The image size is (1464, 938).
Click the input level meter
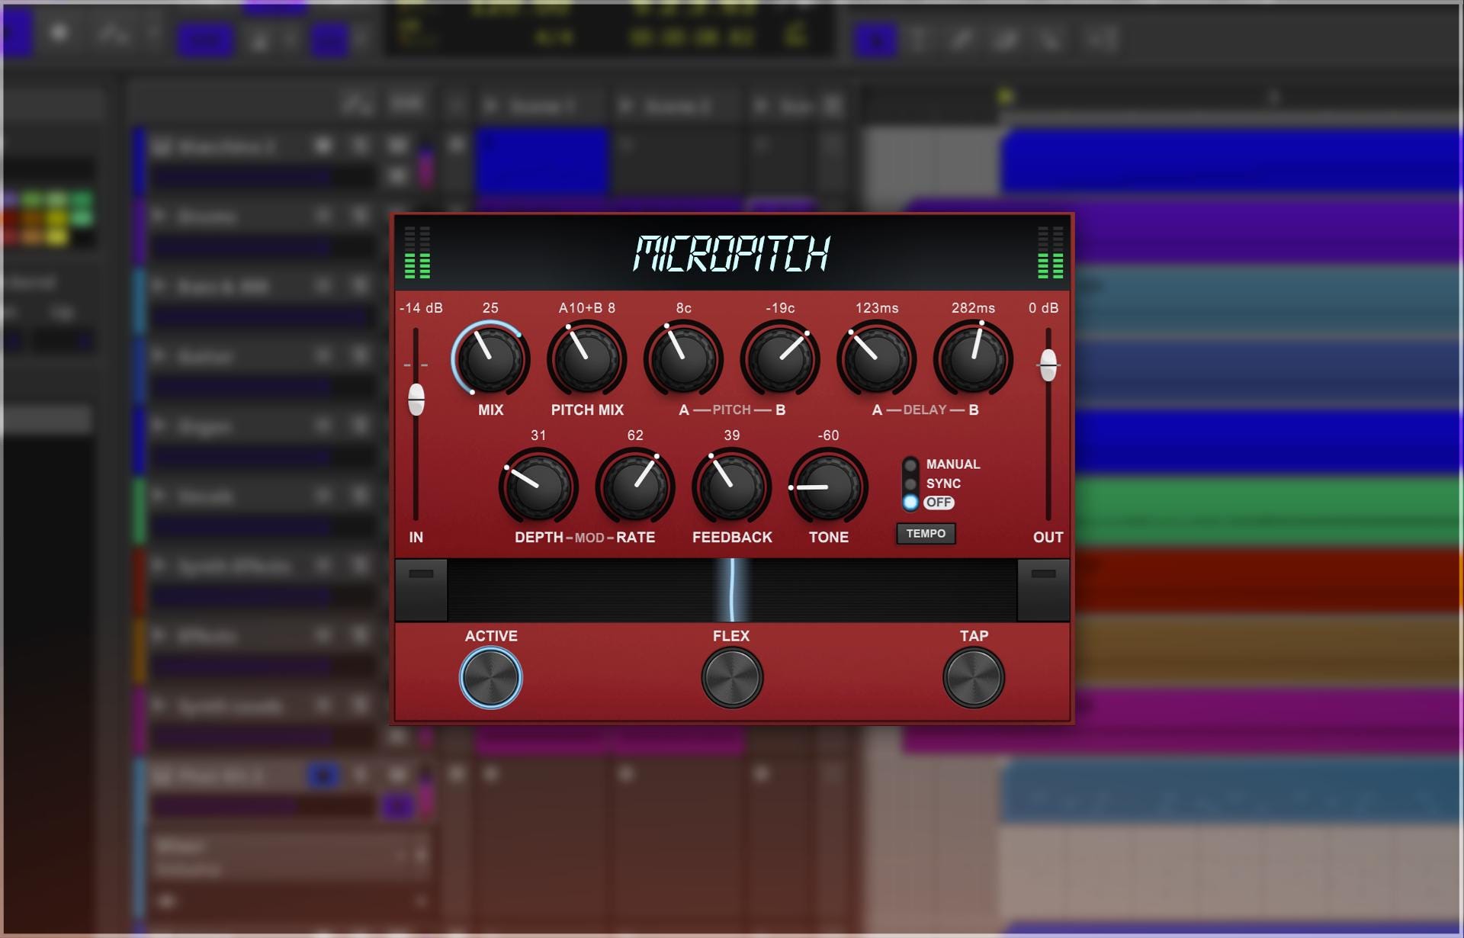417,252
